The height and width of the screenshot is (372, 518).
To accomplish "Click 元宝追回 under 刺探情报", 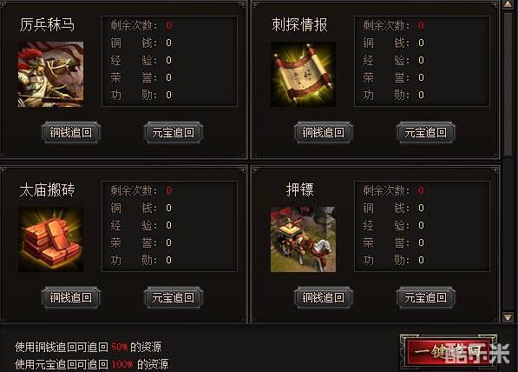I will point(426,132).
